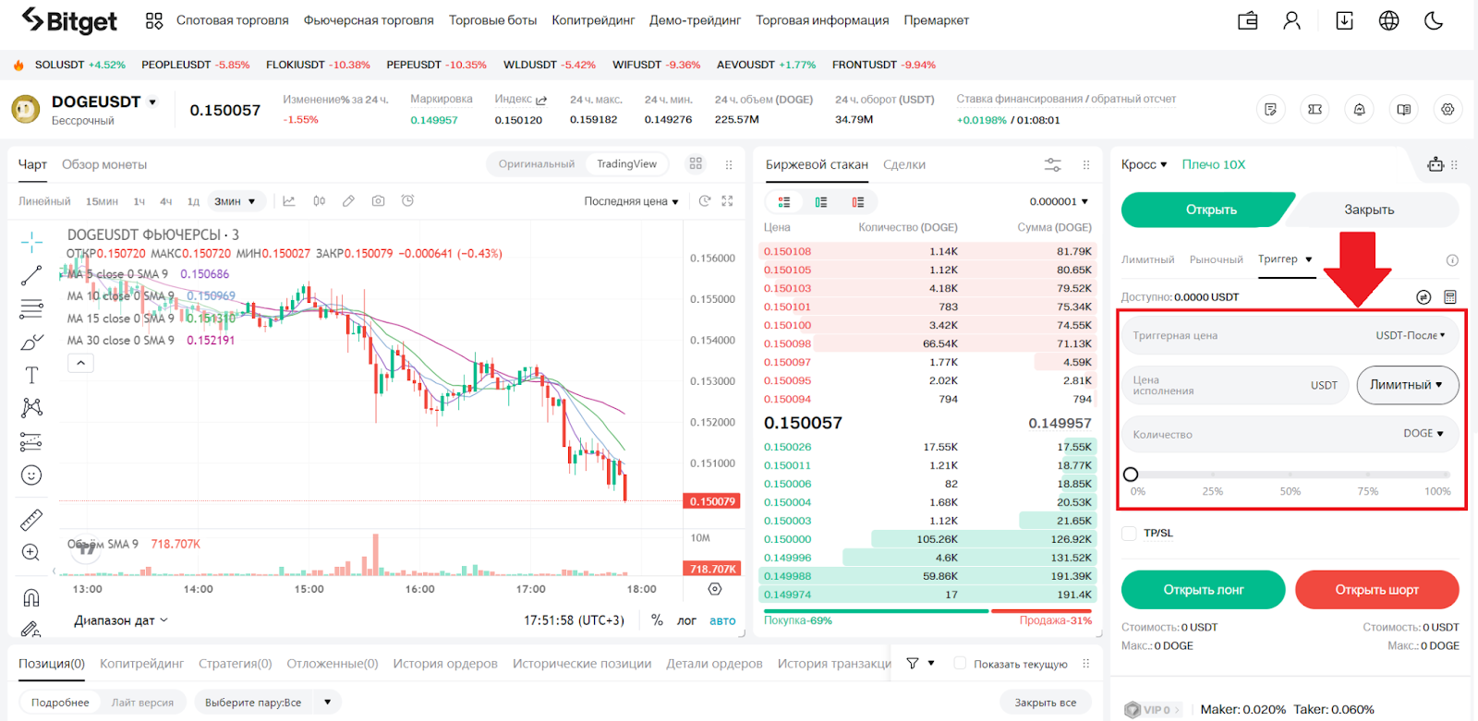Open the emoji icons chart tool
This screenshot has width=1478, height=721.
coord(31,475)
